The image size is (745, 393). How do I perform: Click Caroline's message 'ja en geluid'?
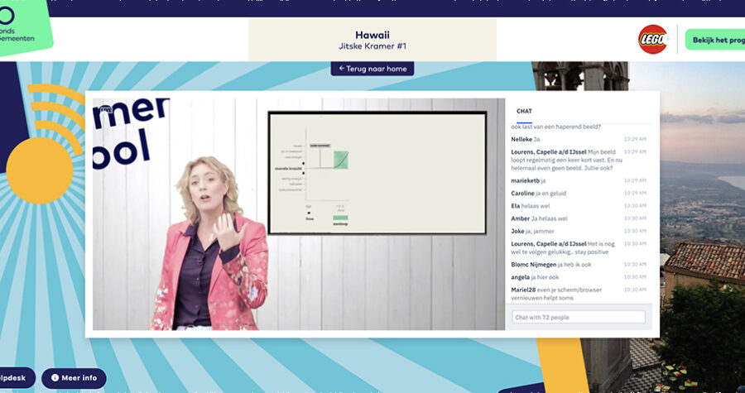coord(579,193)
